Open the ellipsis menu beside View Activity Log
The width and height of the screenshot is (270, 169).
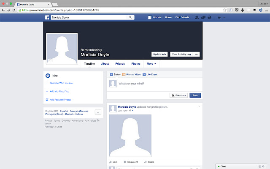click(197, 54)
